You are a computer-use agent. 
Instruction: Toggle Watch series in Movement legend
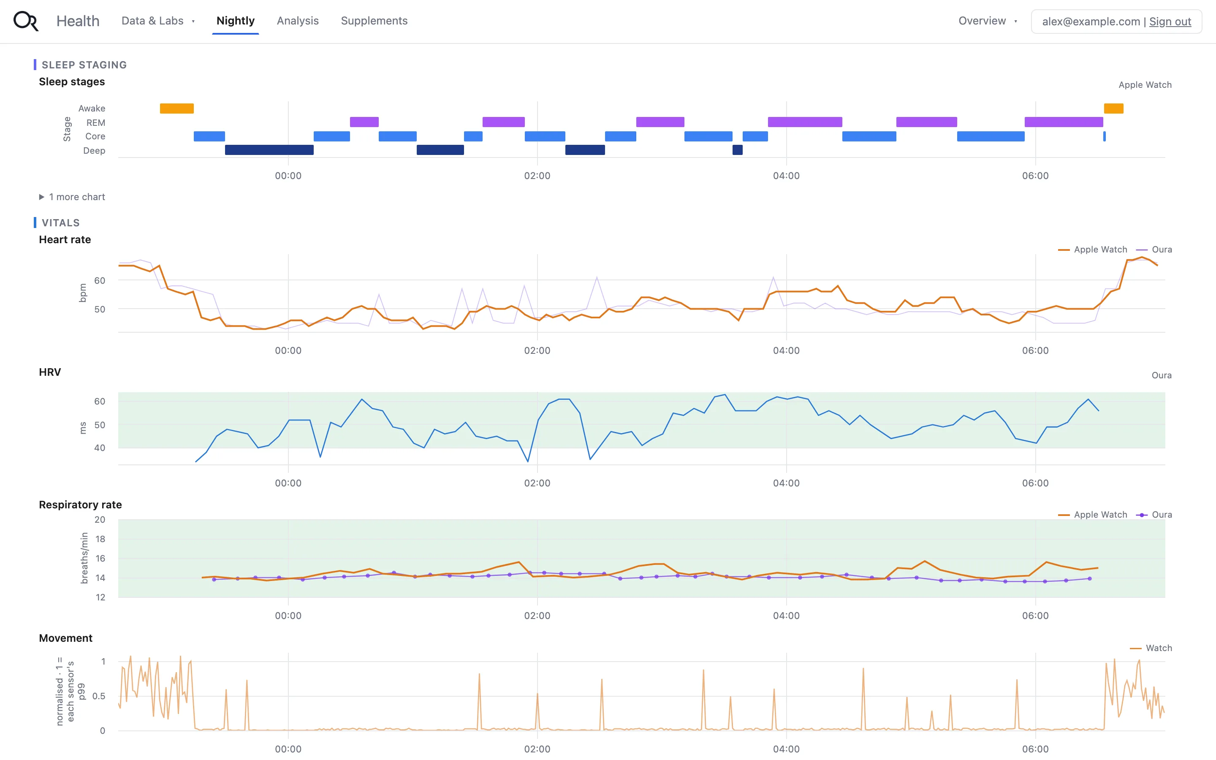click(1151, 648)
